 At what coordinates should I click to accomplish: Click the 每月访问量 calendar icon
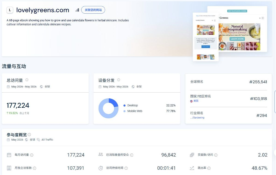pos(9,155)
